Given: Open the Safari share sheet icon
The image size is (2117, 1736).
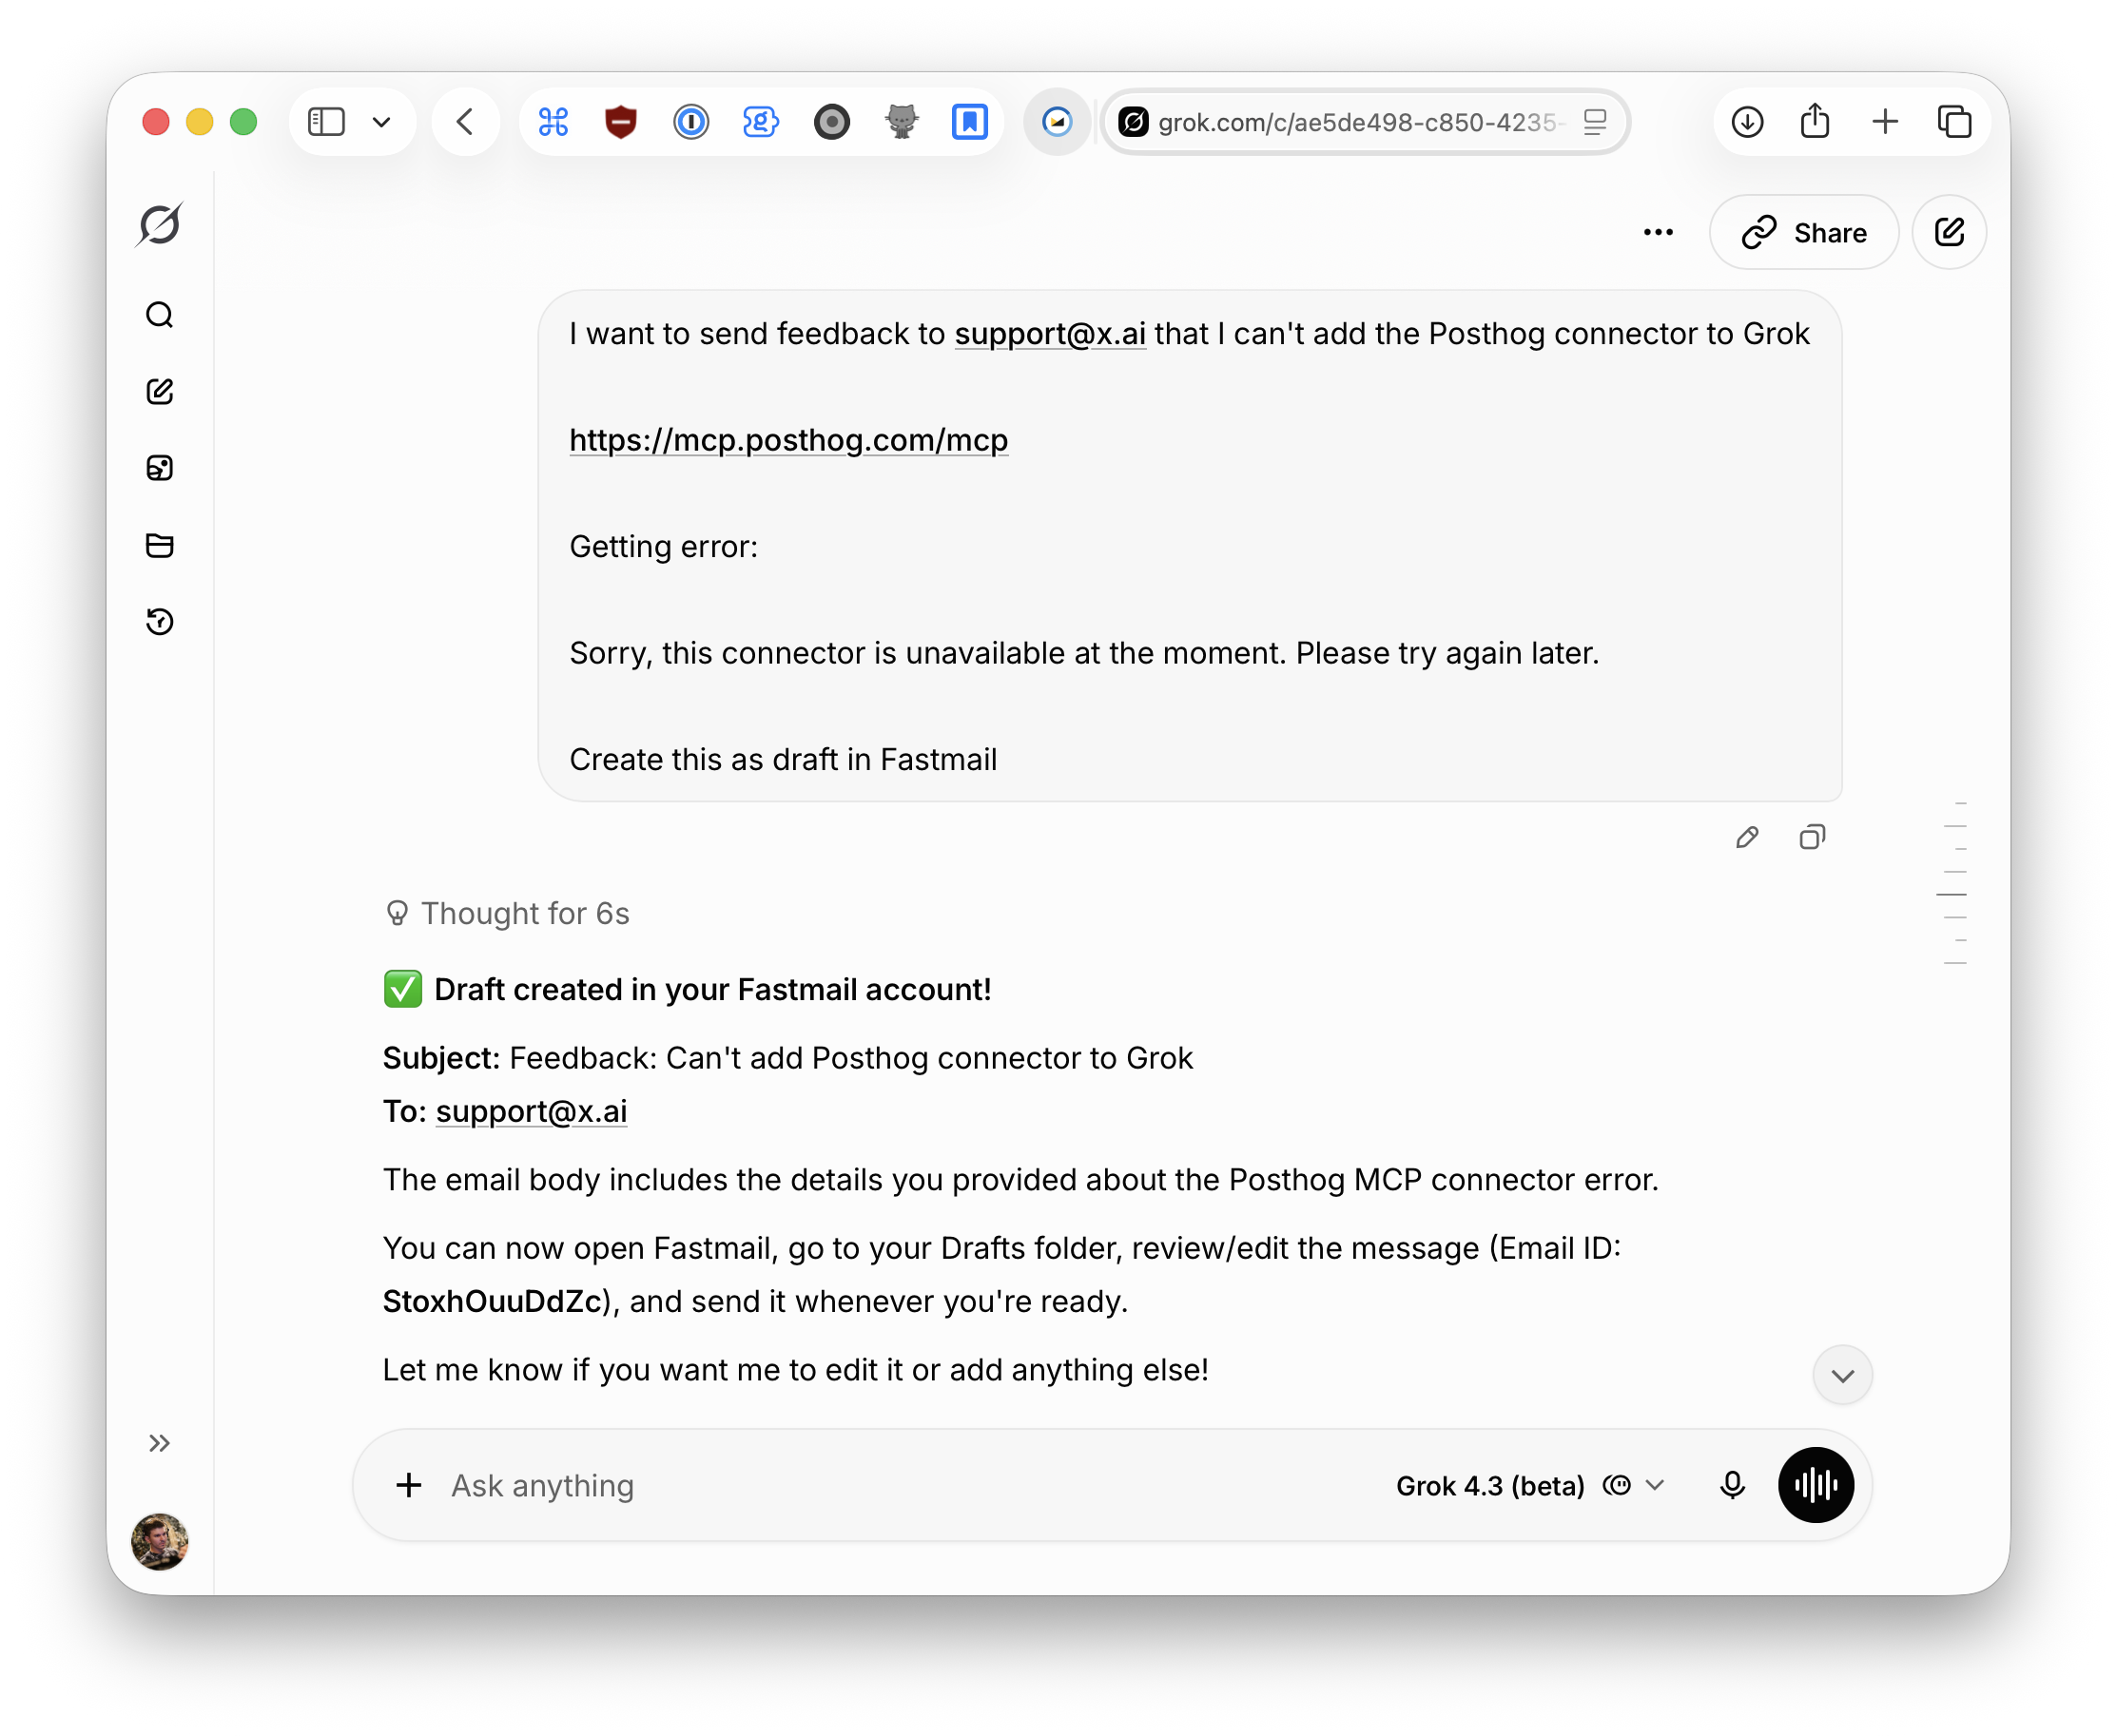Looking at the screenshot, I should pyautogui.click(x=1815, y=122).
